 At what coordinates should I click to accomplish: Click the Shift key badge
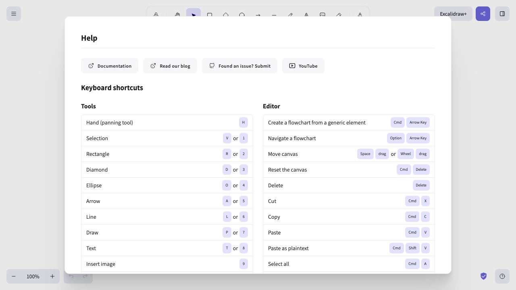pos(412,248)
